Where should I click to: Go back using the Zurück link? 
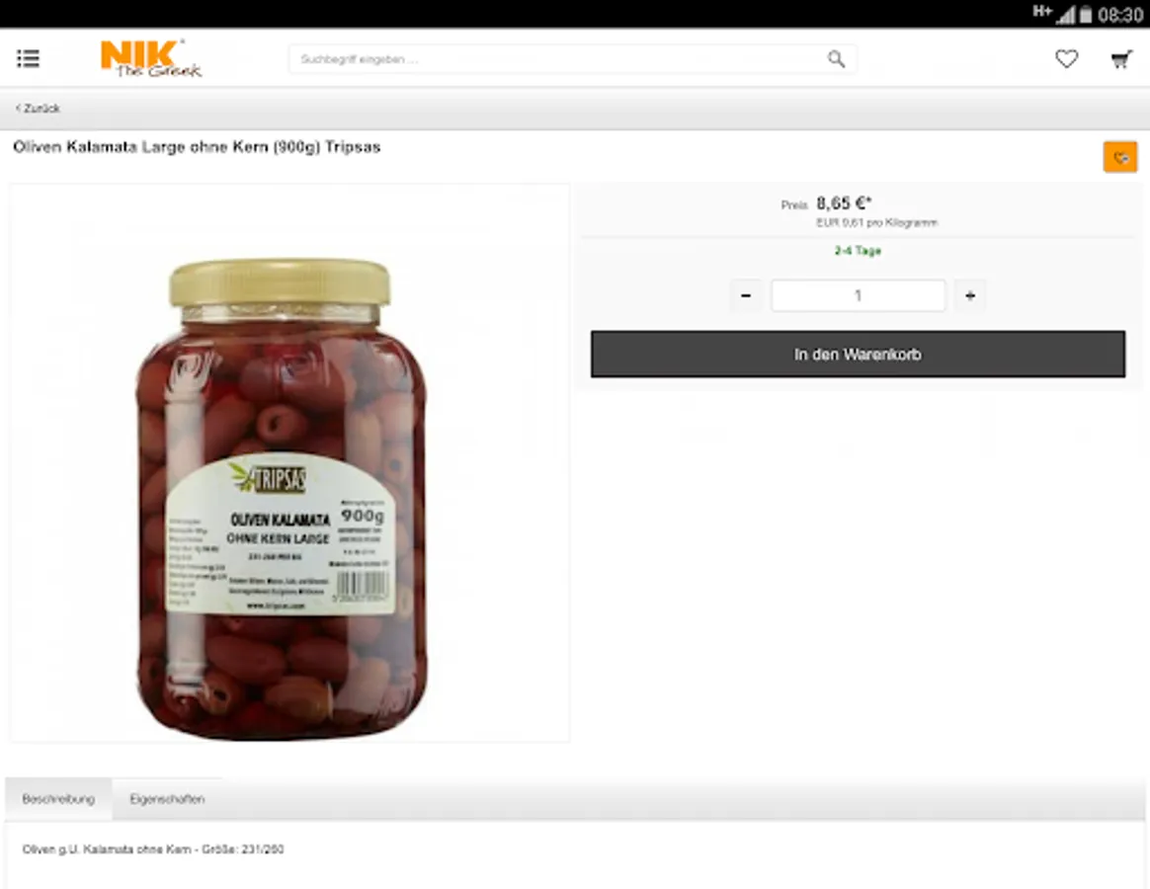pos(39,108)
